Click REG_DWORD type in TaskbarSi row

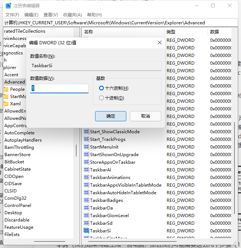[180, 231]
